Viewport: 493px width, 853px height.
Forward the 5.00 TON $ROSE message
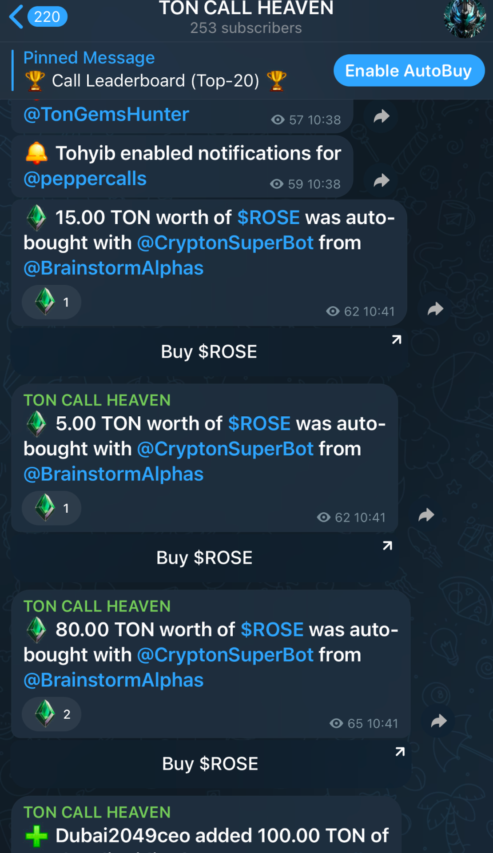coord(426,515)
